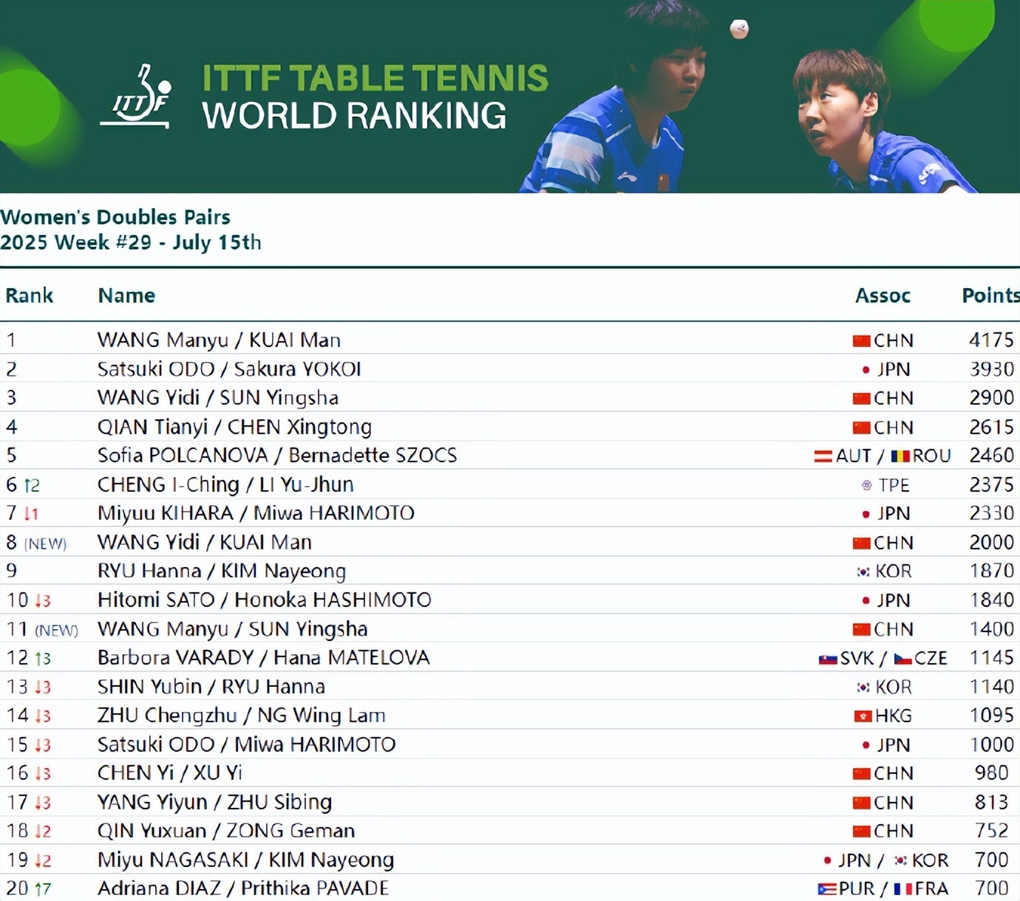Sort by the Points column header
Image resolution: width=1020 pixels, height=901 pixels.
coord(990,295)
